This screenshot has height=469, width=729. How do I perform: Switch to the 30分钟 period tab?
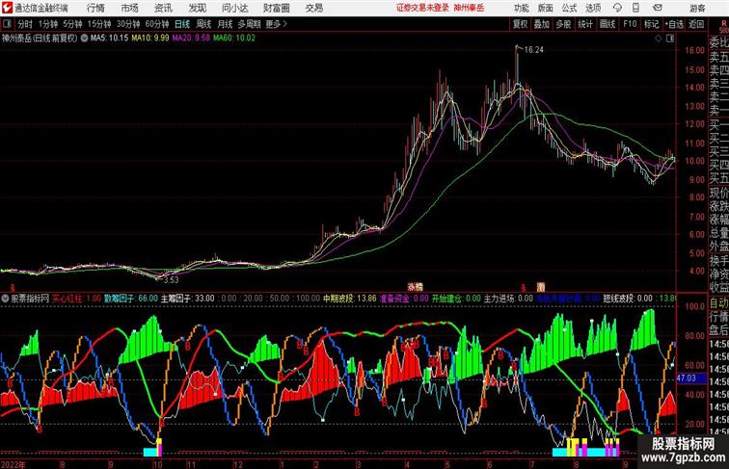128,24
